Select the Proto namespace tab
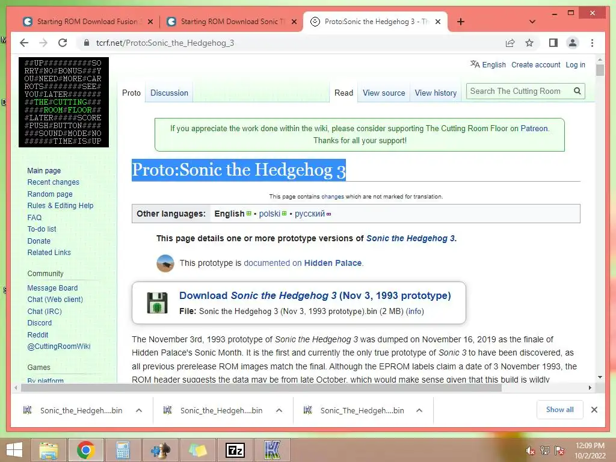616x462 pixels. pos(131,93)
